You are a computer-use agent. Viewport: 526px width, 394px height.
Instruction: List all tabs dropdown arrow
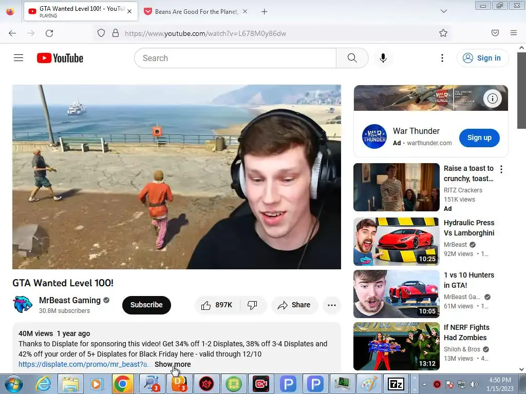[x=443, y=11]
